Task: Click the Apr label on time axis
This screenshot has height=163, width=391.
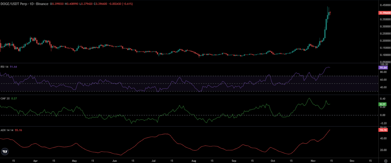Action: (x=35, y=161)
